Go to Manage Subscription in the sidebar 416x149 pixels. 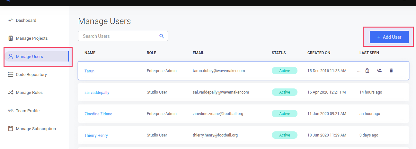click(x=36, y=128)
